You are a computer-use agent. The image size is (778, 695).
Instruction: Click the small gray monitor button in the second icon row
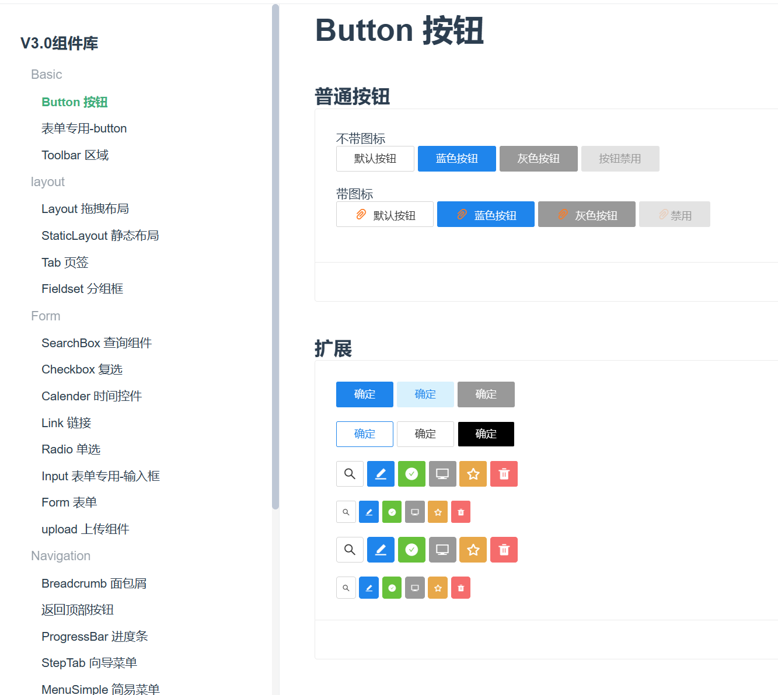click(x=415, y=512)
